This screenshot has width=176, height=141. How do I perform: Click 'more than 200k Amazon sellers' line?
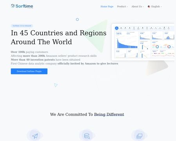54,56
